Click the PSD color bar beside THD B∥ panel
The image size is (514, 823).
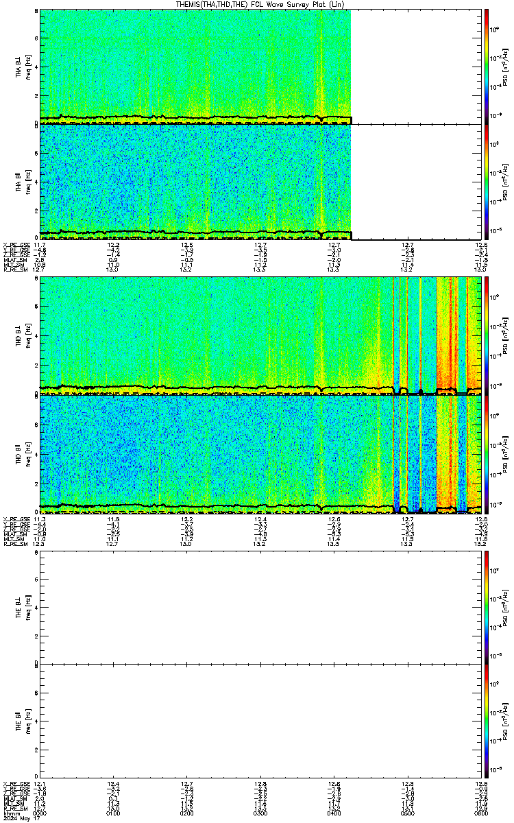(x=487, y=454)
